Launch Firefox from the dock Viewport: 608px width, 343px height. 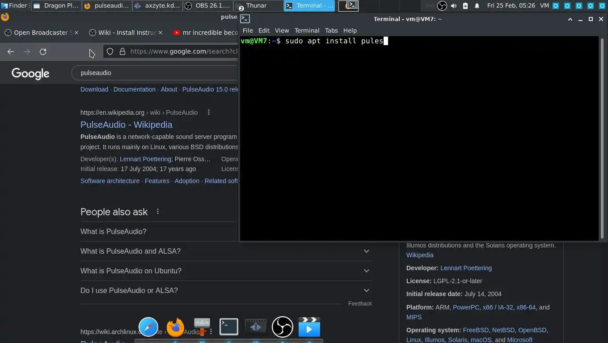175,327
